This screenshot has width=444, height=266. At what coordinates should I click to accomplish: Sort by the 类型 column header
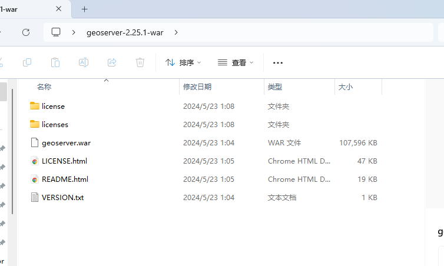(x=275, y=87)
